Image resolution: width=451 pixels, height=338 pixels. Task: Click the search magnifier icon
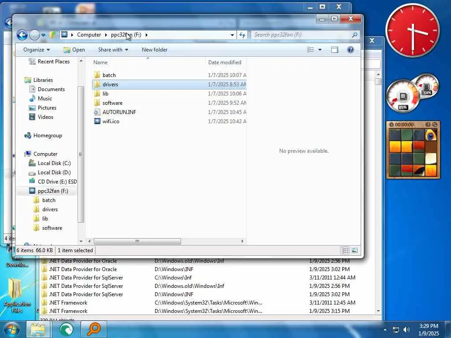coord(355,35)
